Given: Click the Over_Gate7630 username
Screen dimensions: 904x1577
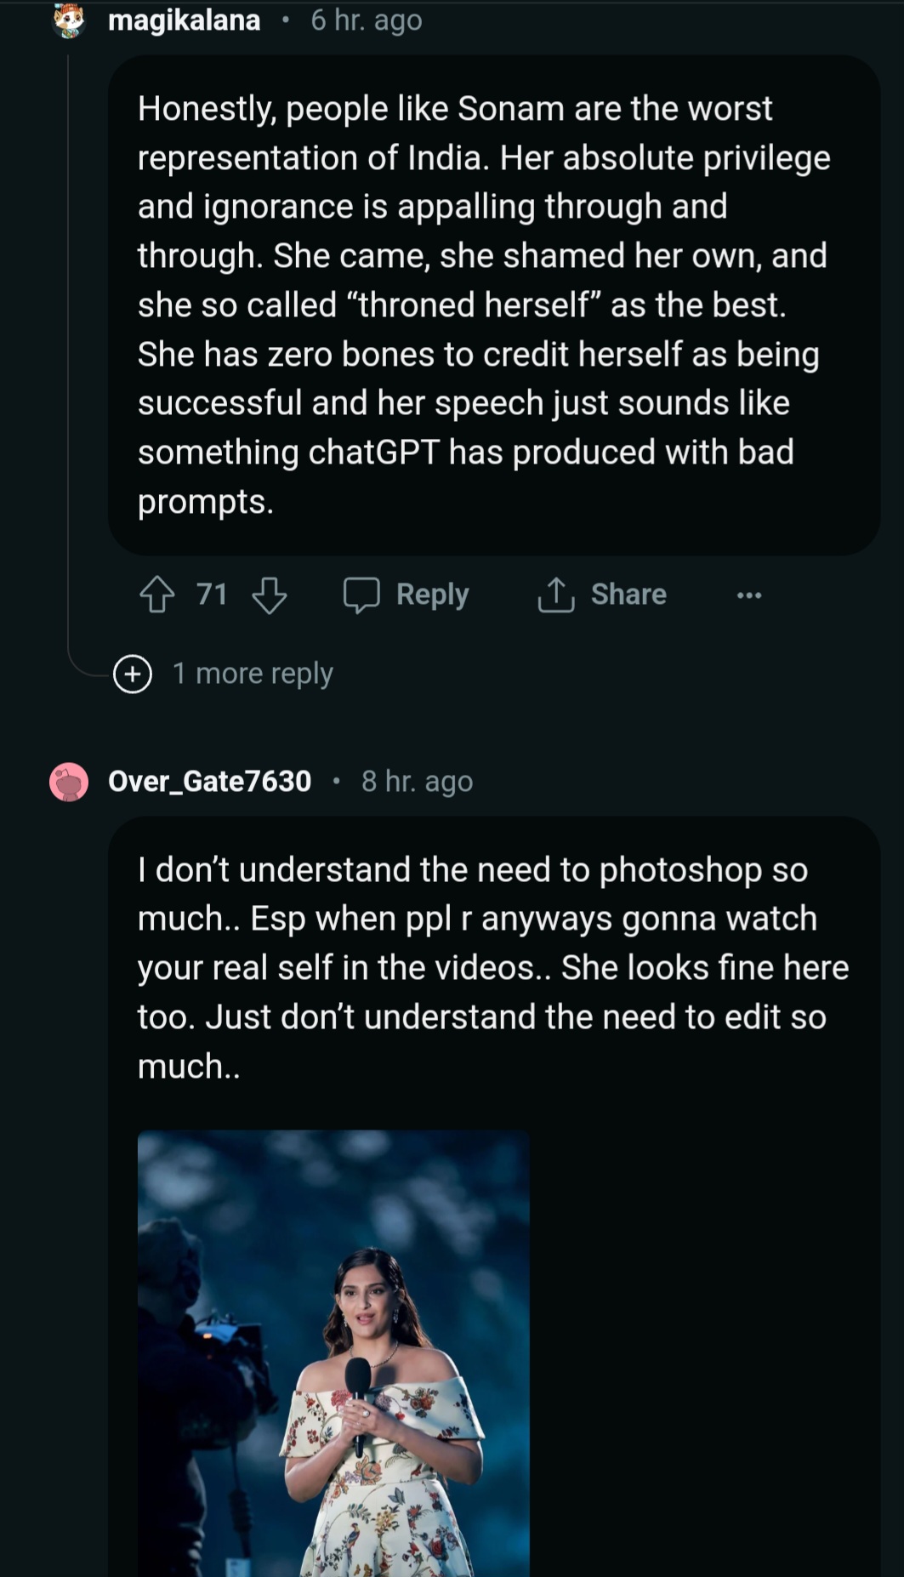Looking at the screenshot, I should (210, 781).
